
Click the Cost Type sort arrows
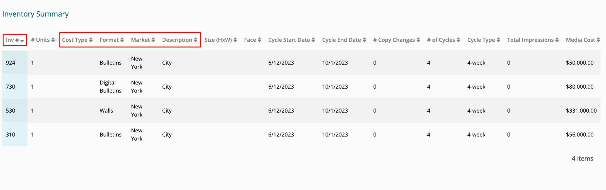(x=91, y=40)
